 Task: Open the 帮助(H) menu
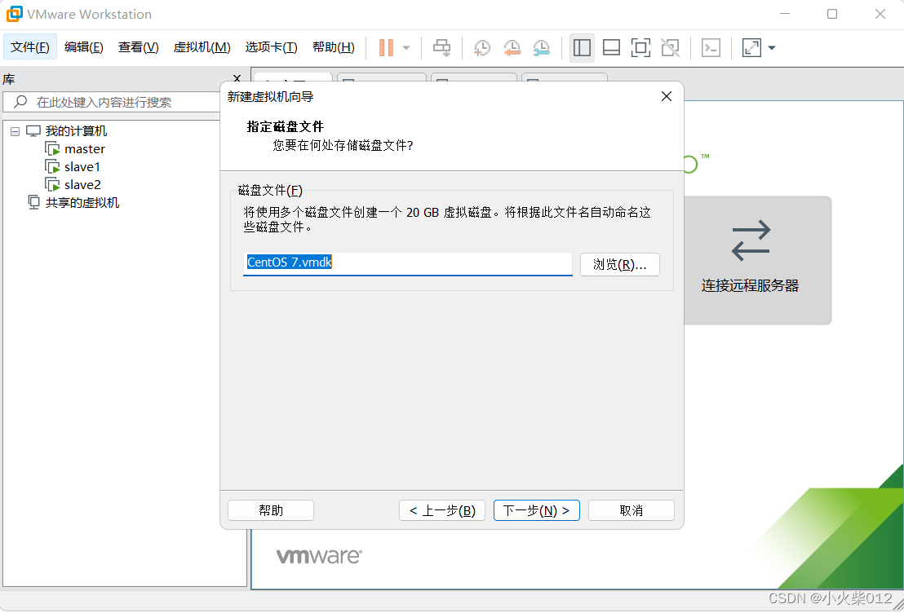333,47
